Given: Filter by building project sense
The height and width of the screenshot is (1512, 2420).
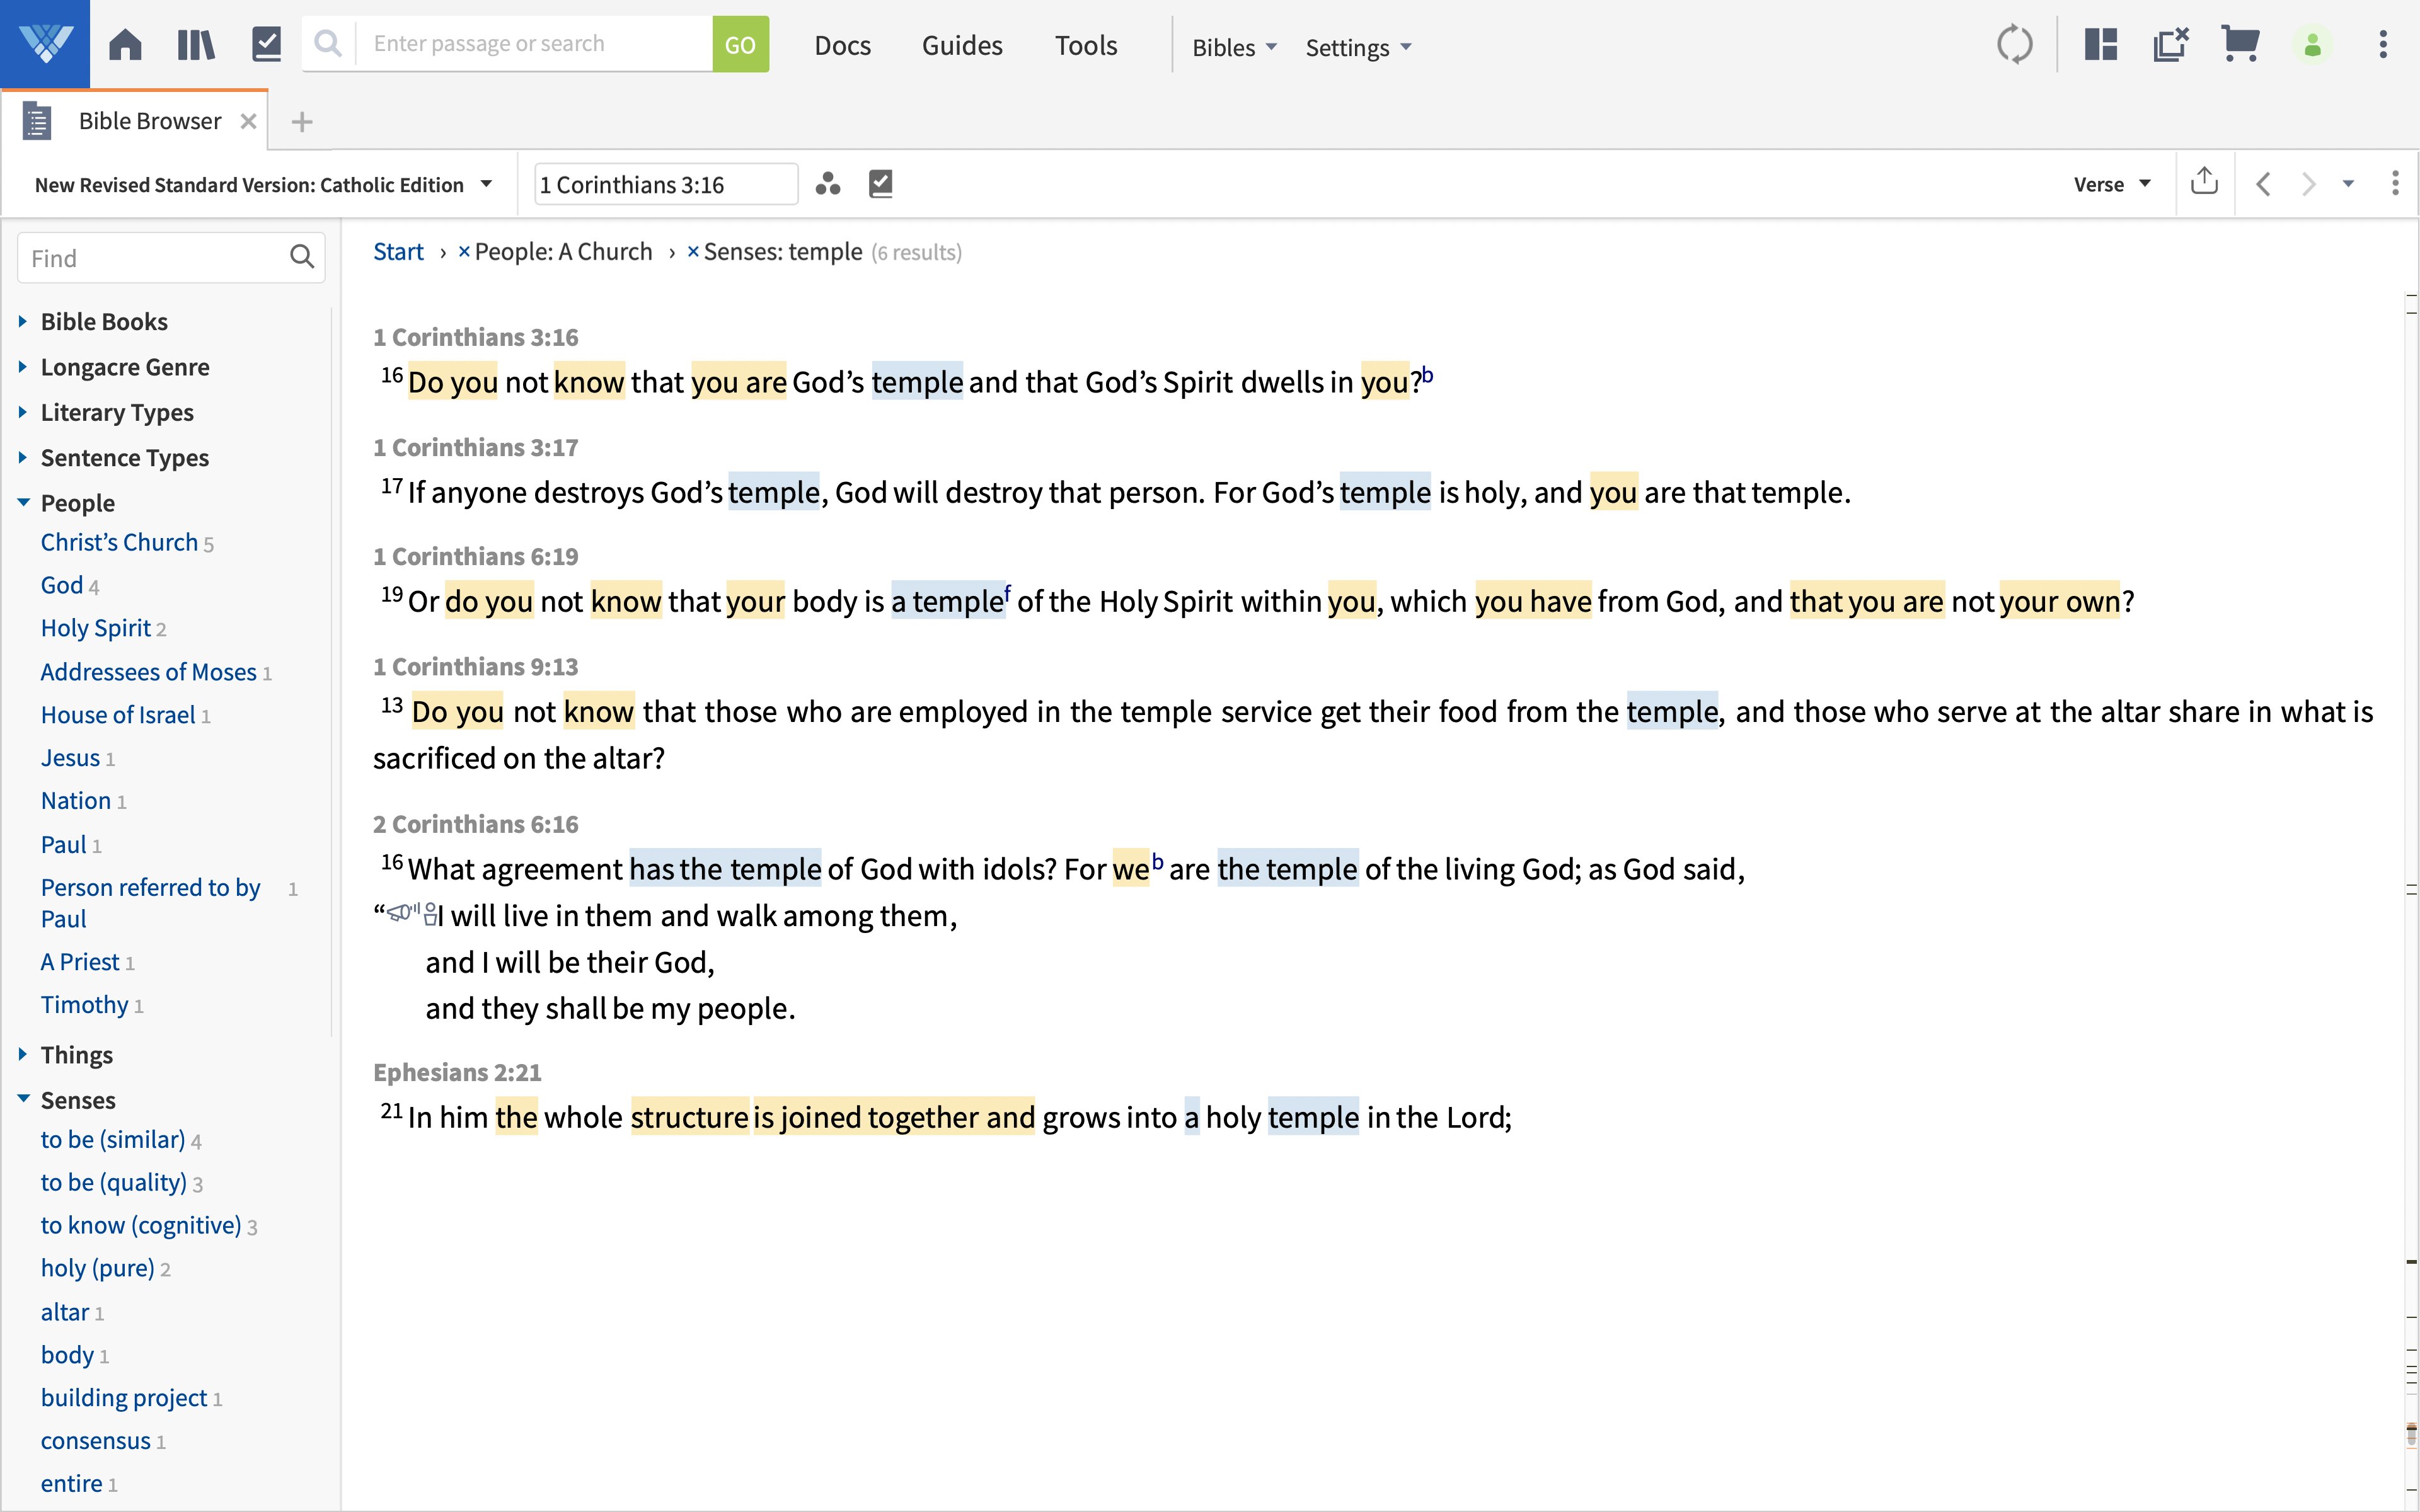Looking at the screenshot, I should 124,1397.
